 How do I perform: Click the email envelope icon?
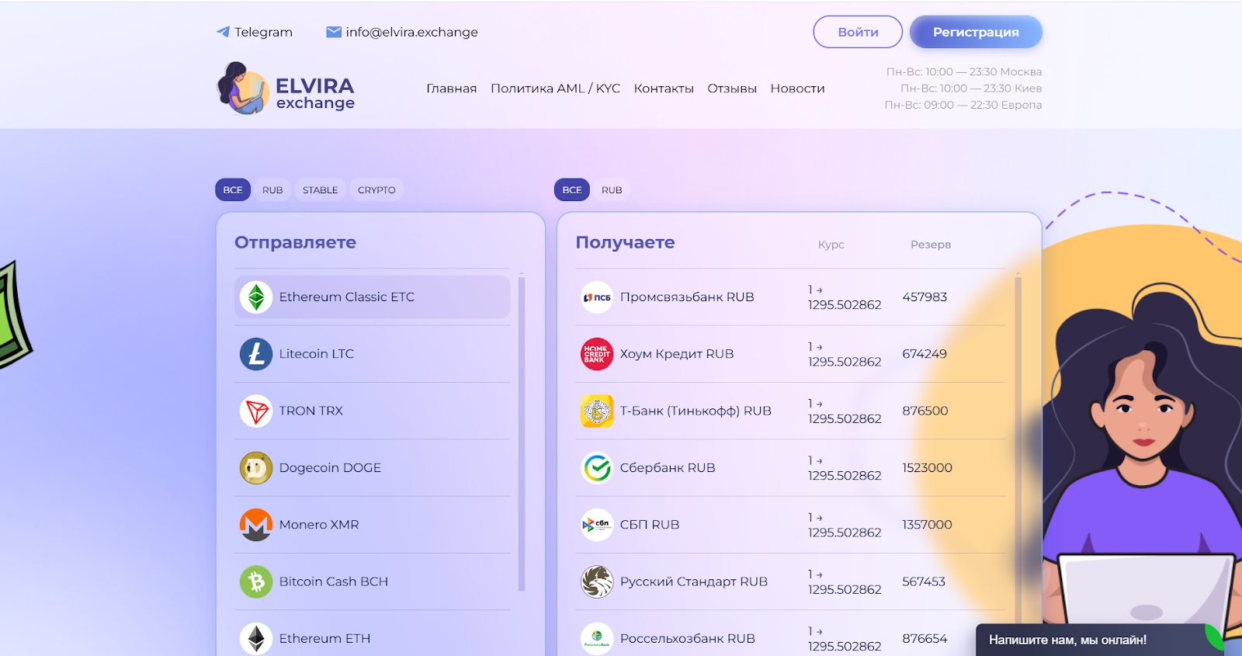pyautogui.click(x=334, y=32)
